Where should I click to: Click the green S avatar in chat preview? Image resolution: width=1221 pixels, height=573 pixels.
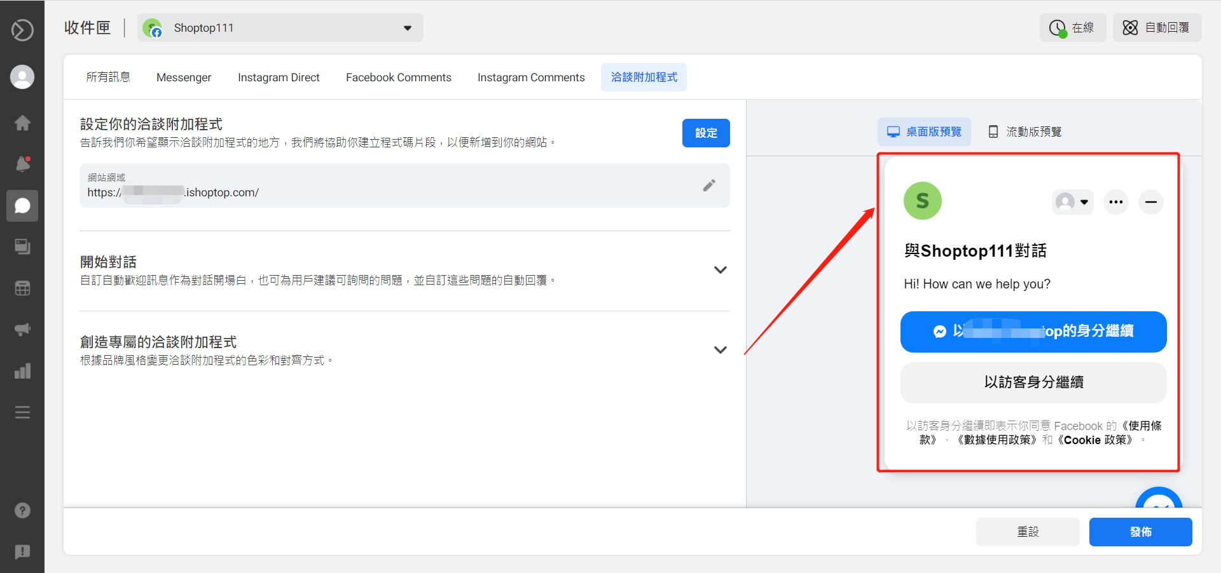point(923,201)
